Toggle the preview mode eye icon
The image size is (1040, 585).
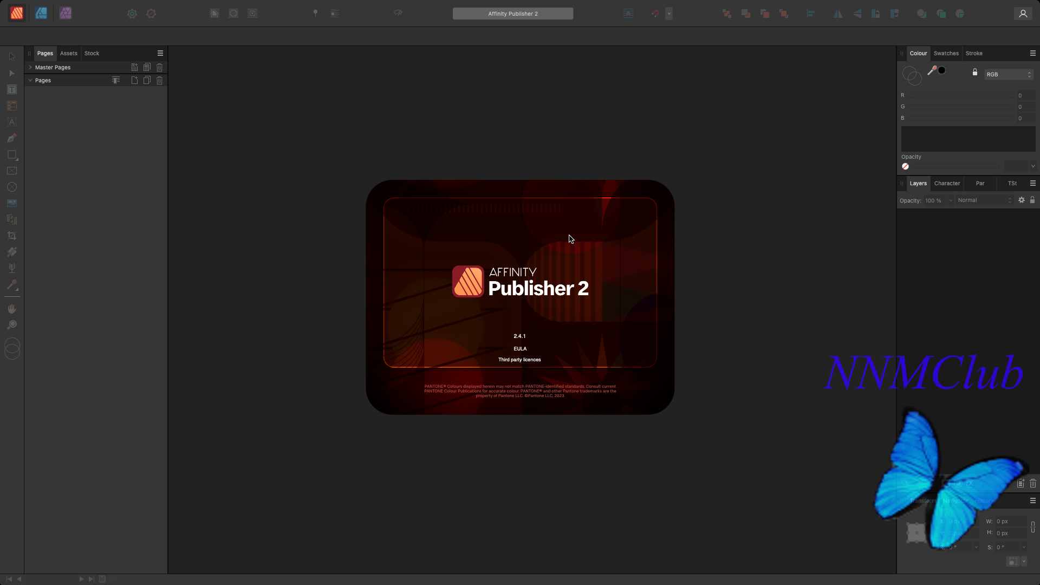pyautogui.click(x=398, y=13)
